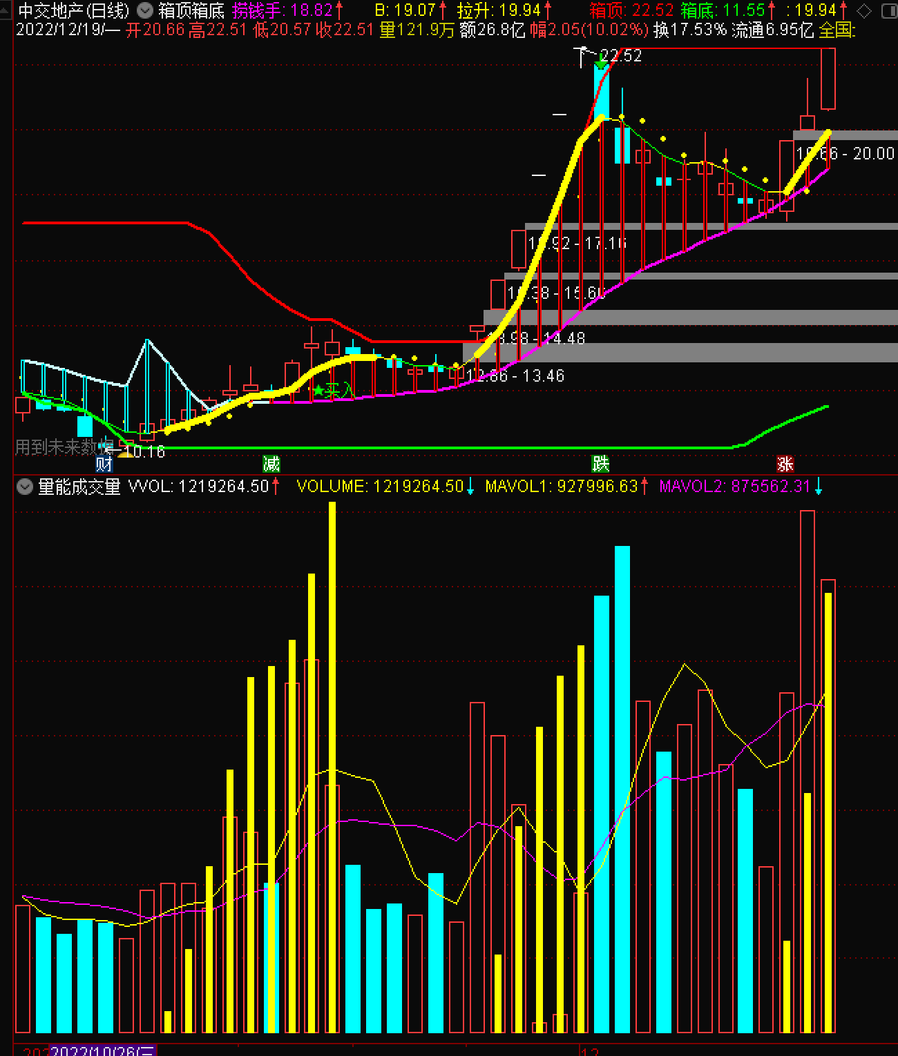Click the 13.98 - 14.48 gap label

pyautogui.click(x=536, y=339)
